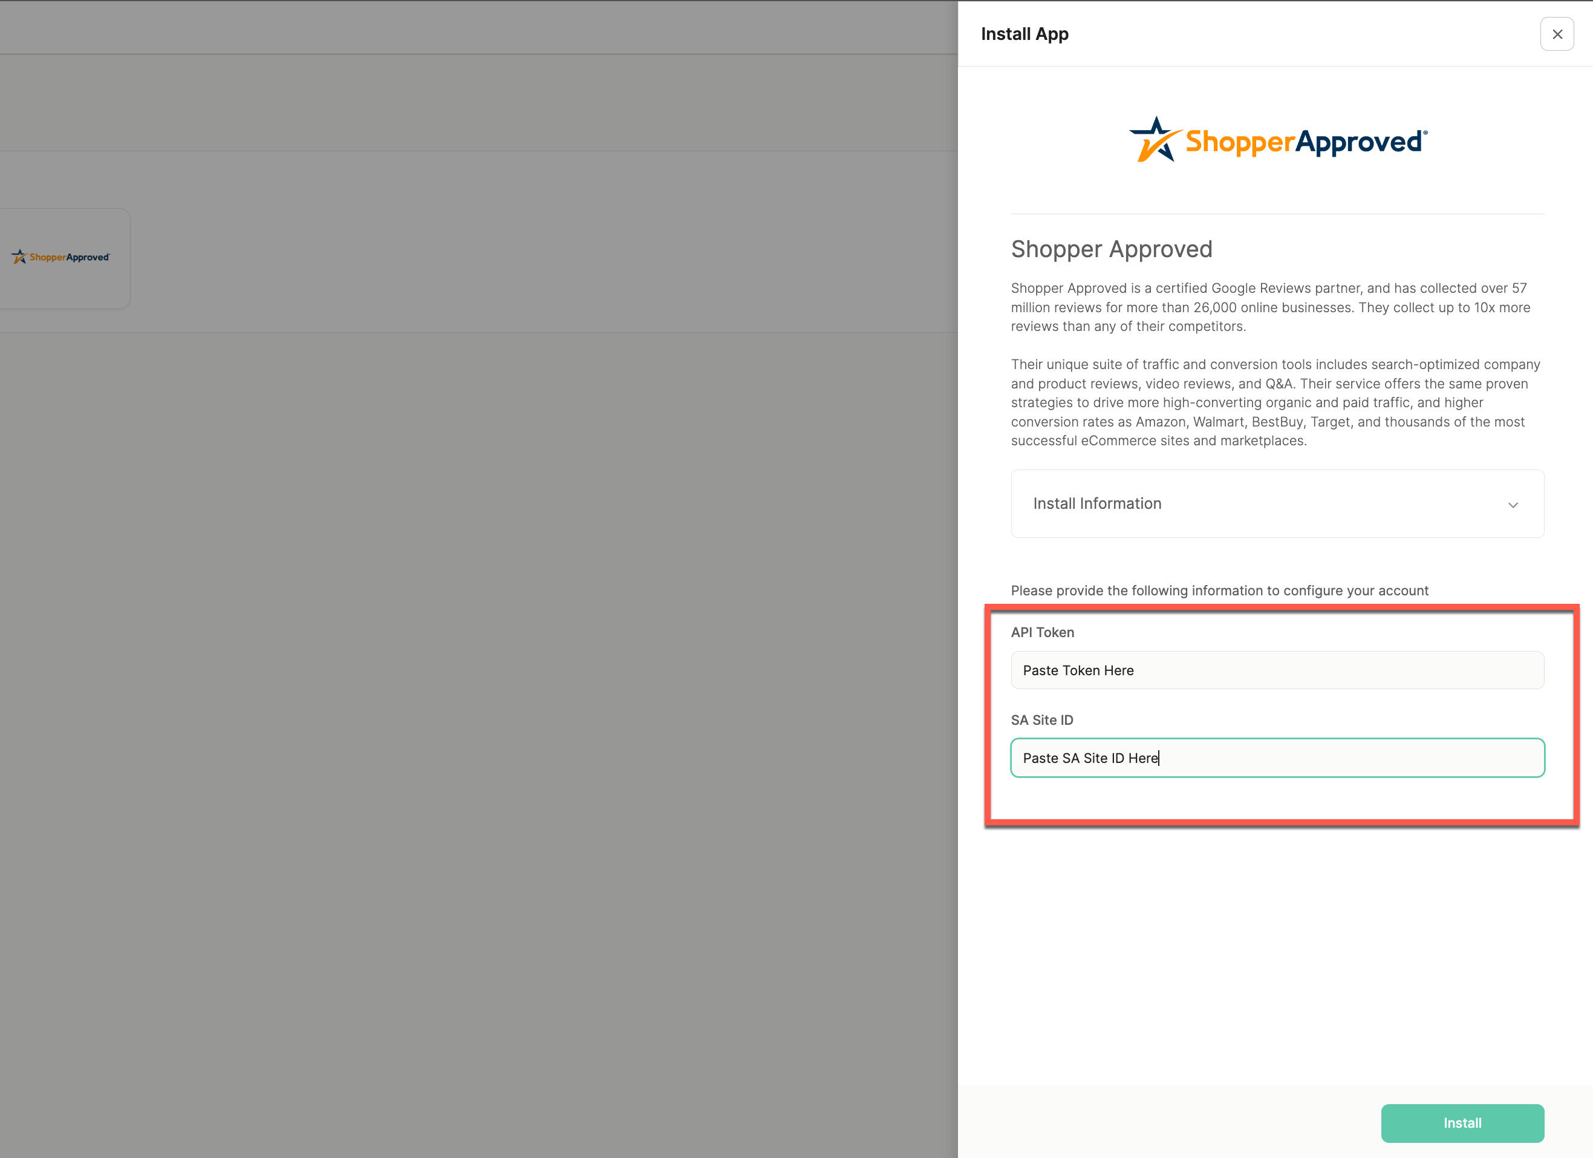This screenshot has height=1158, width=1593.
Task: Click the Shopper Approved heading
Action: (1111, 249)
